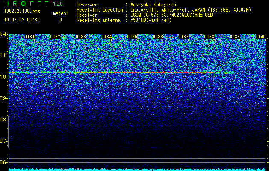
Task: Click the kHz axis unit label
Action: pyautogui.click(x=4, y=35)
